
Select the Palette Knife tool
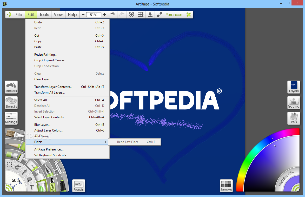tap(21, 158)
